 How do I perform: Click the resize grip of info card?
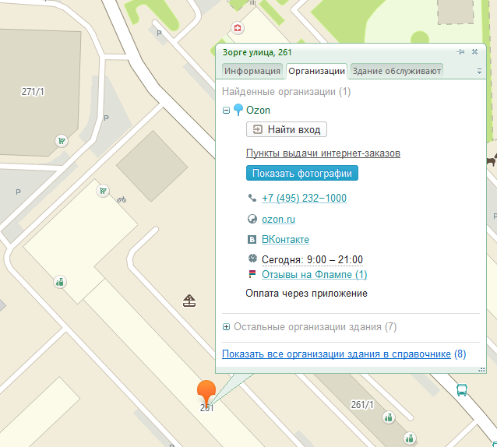[481, 369]
